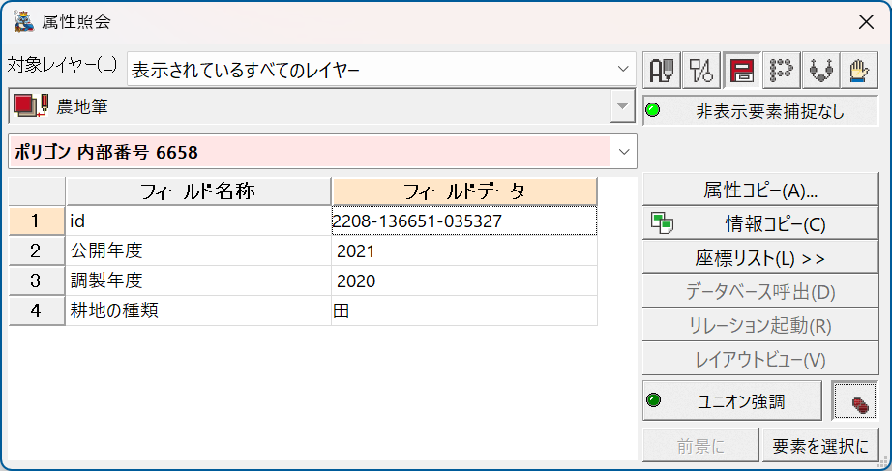Click the 要素を選択に button
Image resolution: width=892 pixels, height=471 pixels.
tap(820, 446)
